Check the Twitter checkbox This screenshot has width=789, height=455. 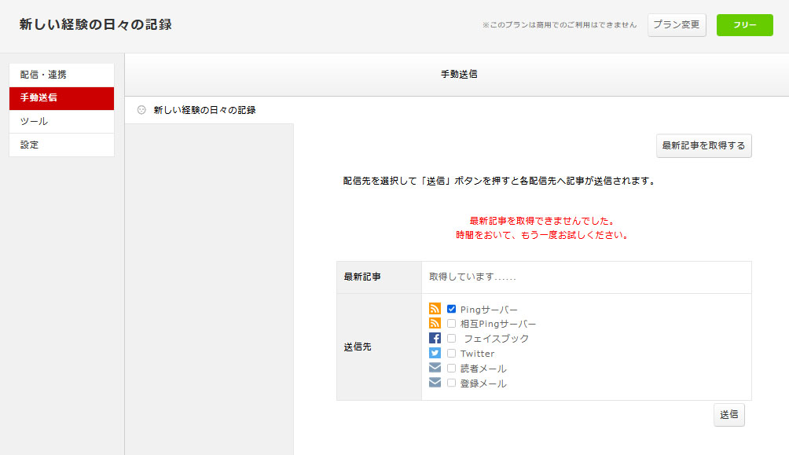[x=451, y=353]
